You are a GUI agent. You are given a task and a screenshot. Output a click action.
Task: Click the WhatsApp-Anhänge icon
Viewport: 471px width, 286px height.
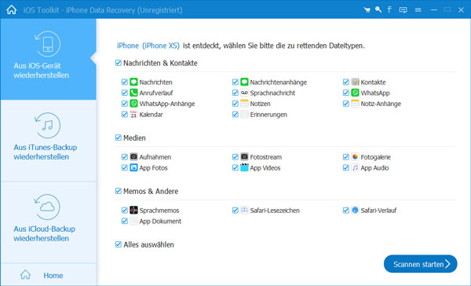[x=133, y=104]
